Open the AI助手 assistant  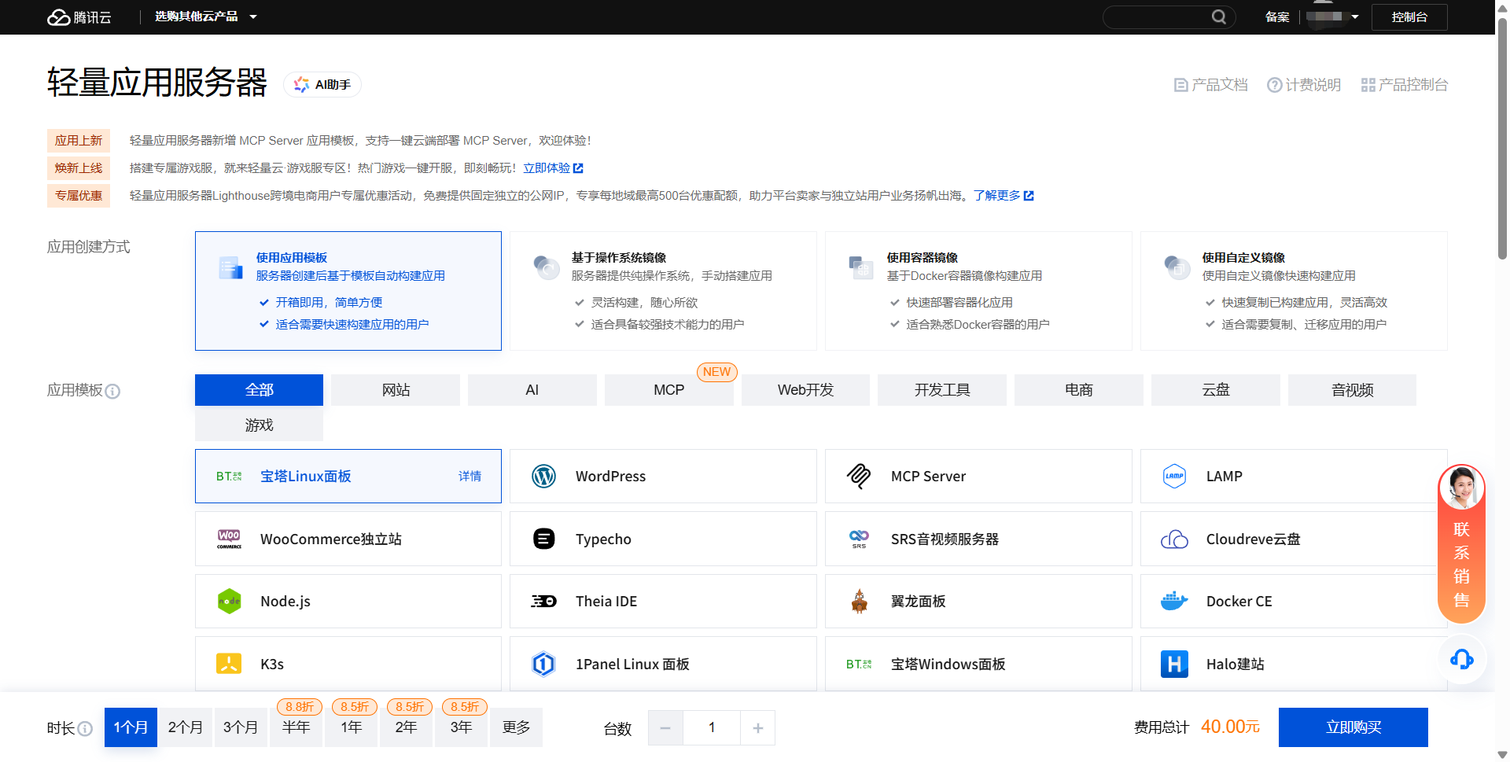322,85
